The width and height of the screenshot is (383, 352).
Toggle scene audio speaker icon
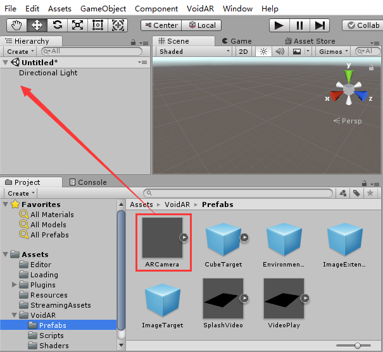[x=279, y=51]
